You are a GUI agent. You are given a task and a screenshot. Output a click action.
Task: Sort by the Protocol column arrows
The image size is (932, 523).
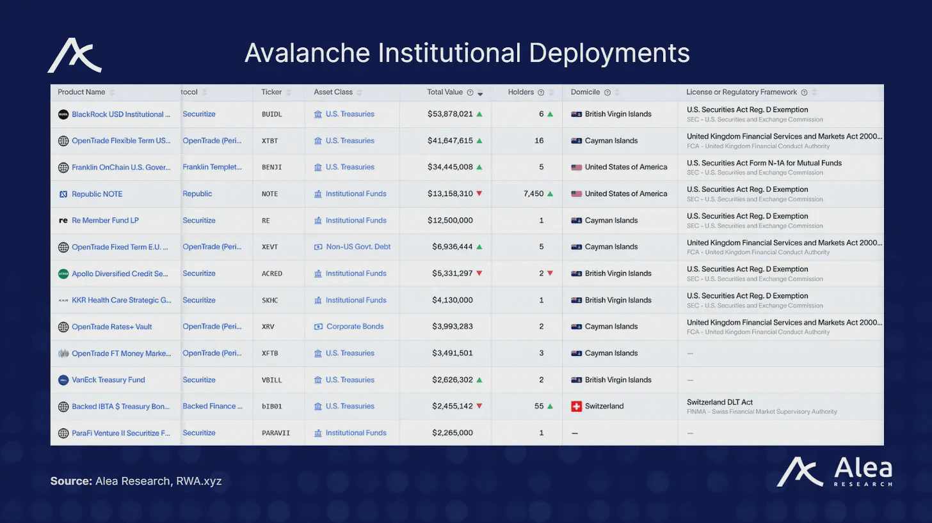coord(205,93)
